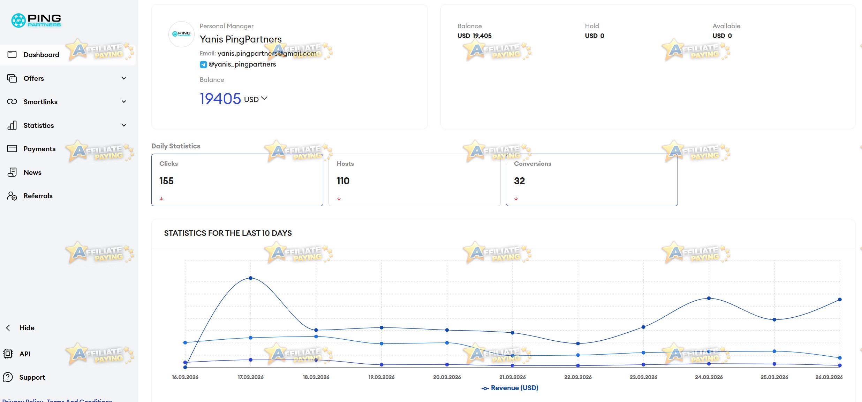This screenshot has width=862, height=402.
Task: Click the 17.03.2026 peak data point
Action: (251, 278)
